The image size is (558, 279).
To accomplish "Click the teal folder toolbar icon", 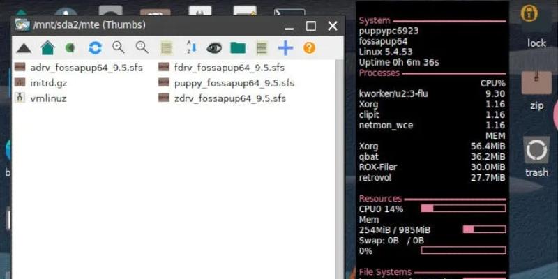I will pos(238,48).
